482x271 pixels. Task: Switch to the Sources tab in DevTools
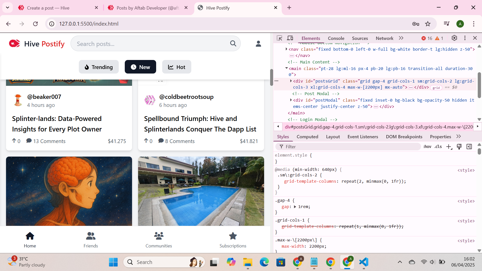pyautogui.click(x=360, y=38)
